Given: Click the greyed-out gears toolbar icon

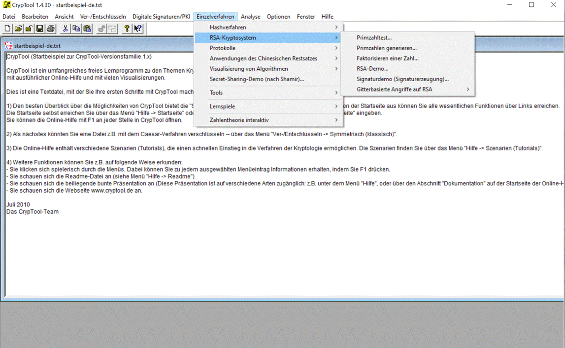Looking at the screenshot, I should coord(101,29).
